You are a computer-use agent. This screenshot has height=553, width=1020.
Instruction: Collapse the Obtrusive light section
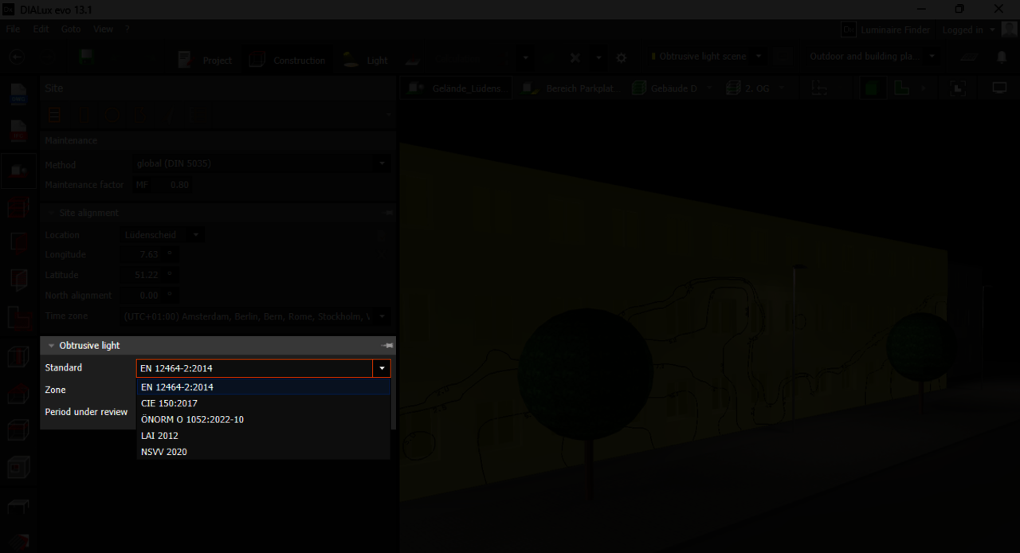(52, 346)
